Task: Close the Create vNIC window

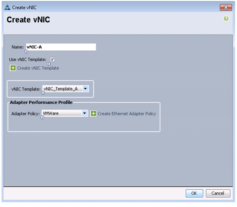Action: tap(226, 7)
